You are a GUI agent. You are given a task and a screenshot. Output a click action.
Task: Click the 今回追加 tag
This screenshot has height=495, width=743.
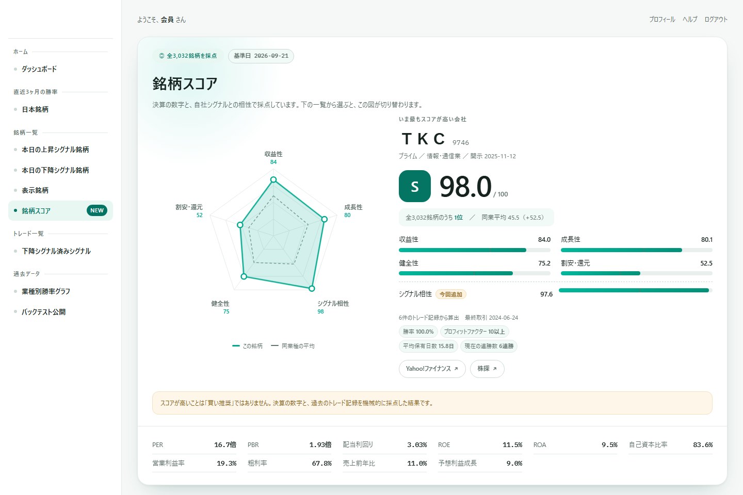(451, 294)
